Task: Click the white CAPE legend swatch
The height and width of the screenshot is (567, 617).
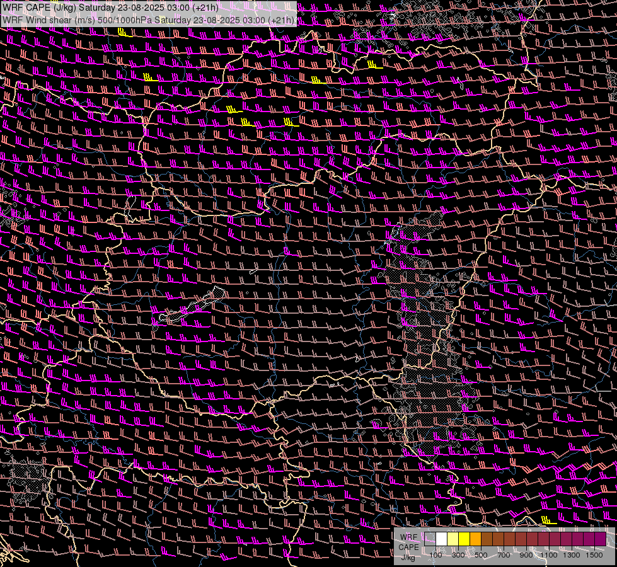Action: point(442,539)
